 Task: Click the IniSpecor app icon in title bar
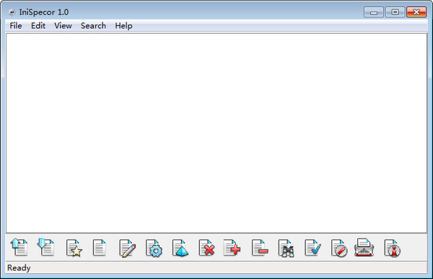pyautogui.click(x=12, y=12)
